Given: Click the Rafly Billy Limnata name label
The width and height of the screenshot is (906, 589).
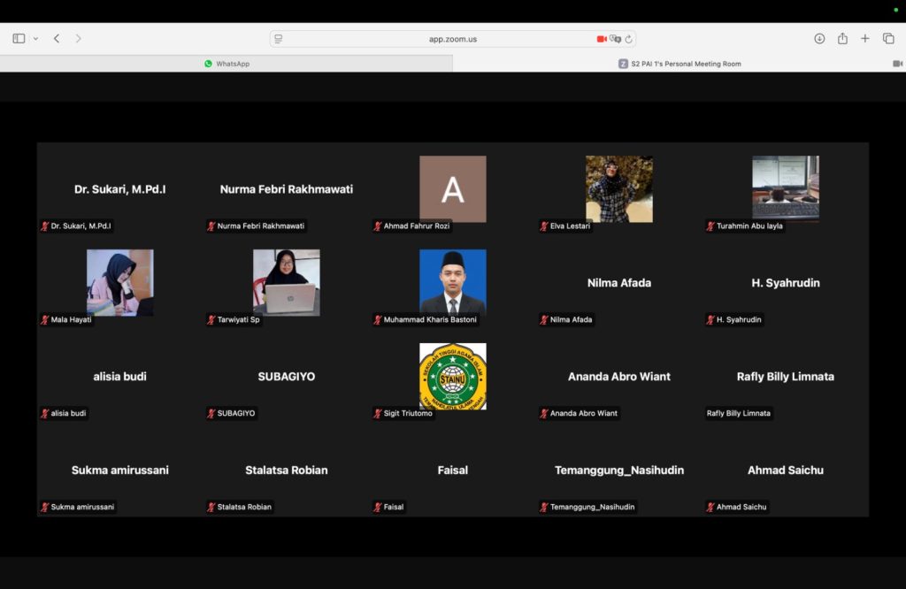Looking at the screenshot, I should coord(738,413).
